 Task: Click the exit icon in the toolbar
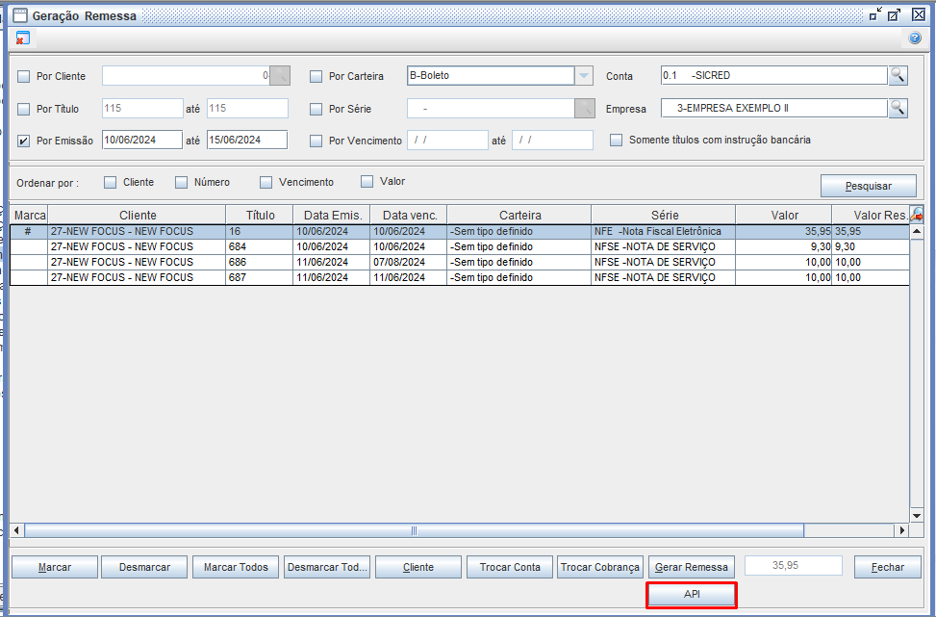coord(21,39)
